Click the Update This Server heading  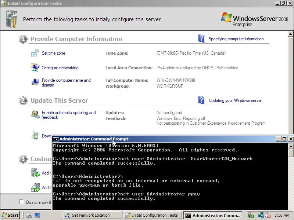59,100
